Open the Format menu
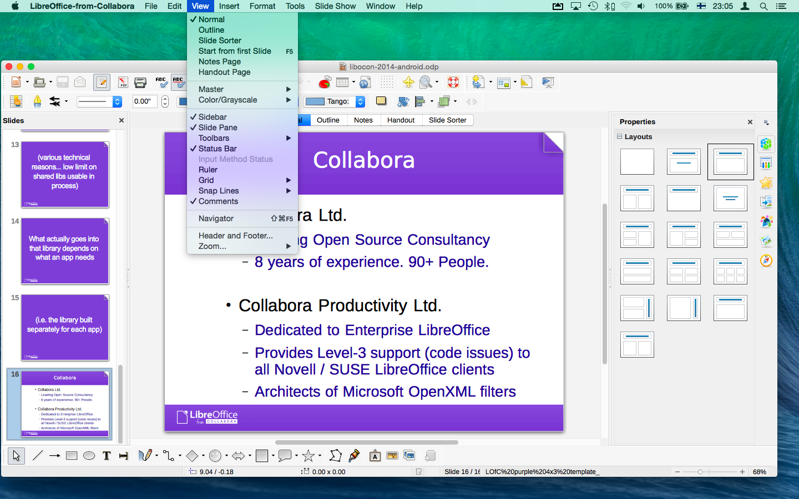Image resolution: width=799 pixels, height=499 pixels. pos(262,6)
